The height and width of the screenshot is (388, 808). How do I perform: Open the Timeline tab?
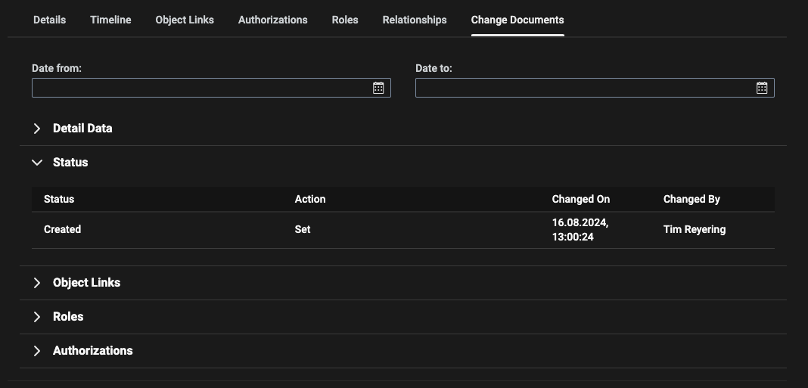click(x=110, y=20)
